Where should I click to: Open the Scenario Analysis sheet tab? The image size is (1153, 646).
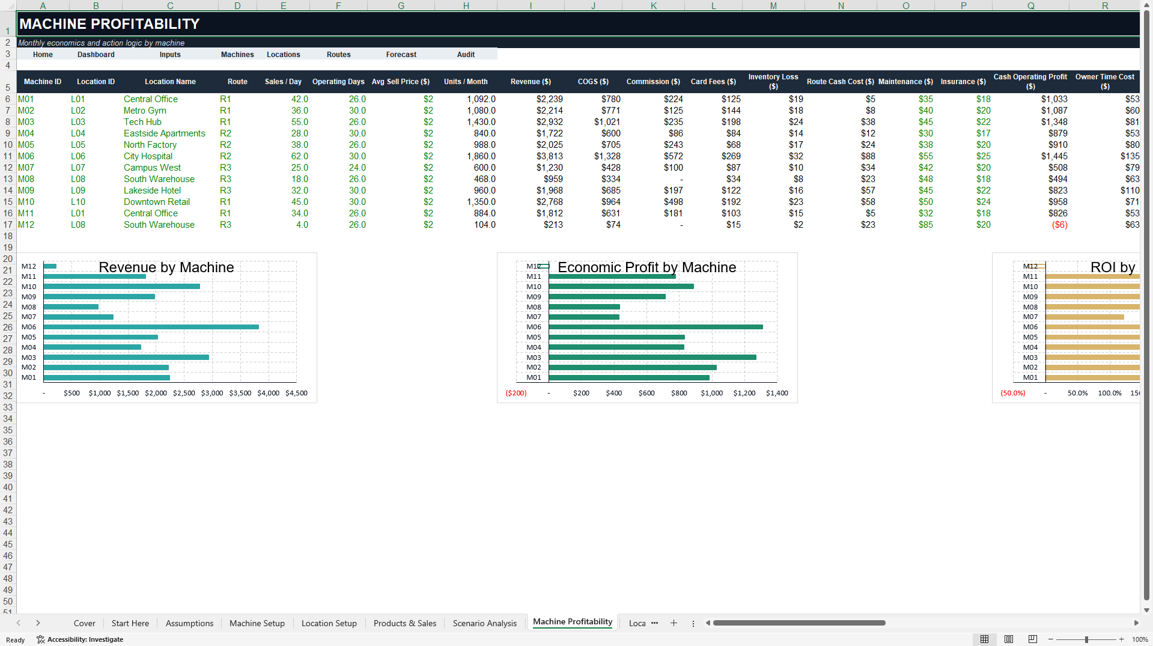[484, 623]
